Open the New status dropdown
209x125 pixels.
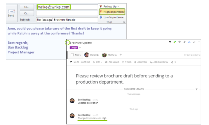click(78, 55)
